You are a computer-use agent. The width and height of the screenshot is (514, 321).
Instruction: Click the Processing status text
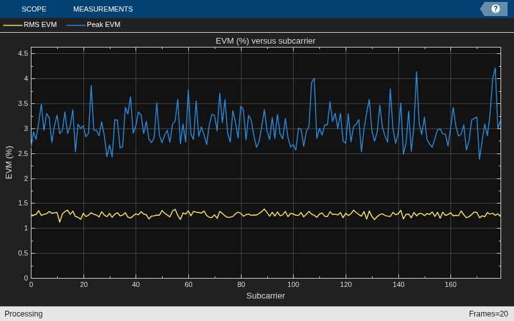(24, 314)
